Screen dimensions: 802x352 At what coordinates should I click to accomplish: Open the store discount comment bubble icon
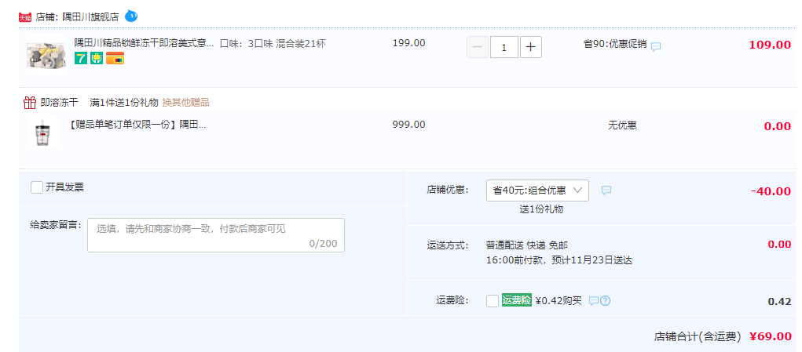[606, 191]
